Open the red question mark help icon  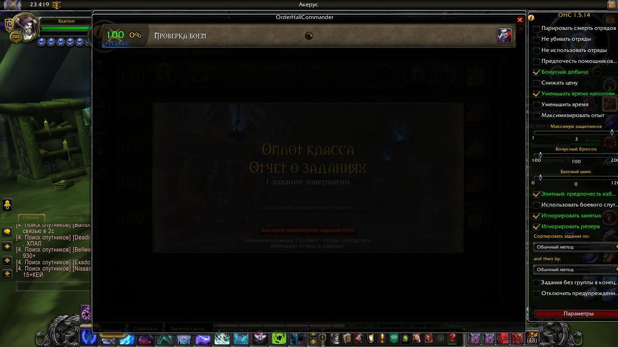(x=452, y=338)
